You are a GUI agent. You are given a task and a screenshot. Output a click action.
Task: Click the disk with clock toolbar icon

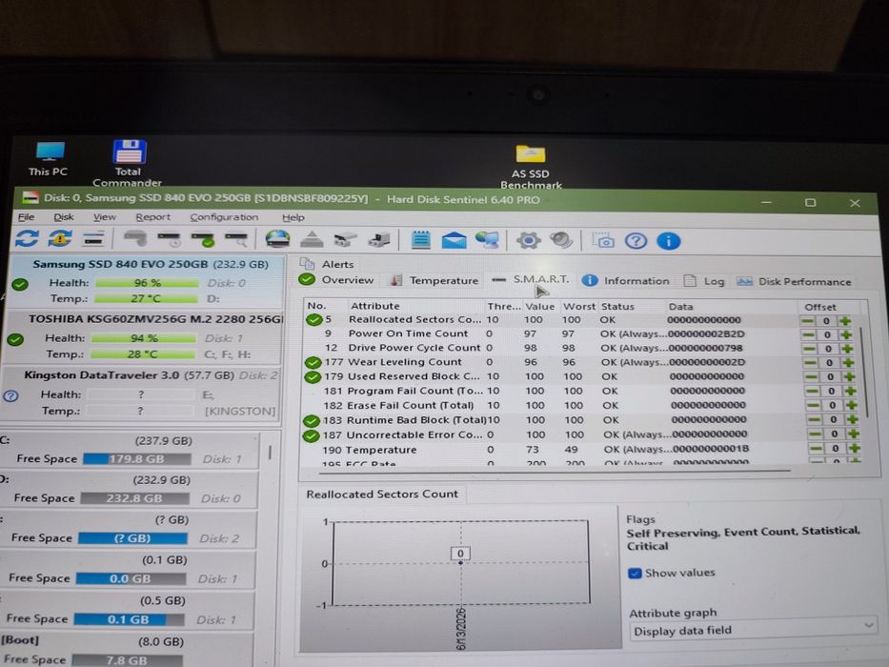169,239
